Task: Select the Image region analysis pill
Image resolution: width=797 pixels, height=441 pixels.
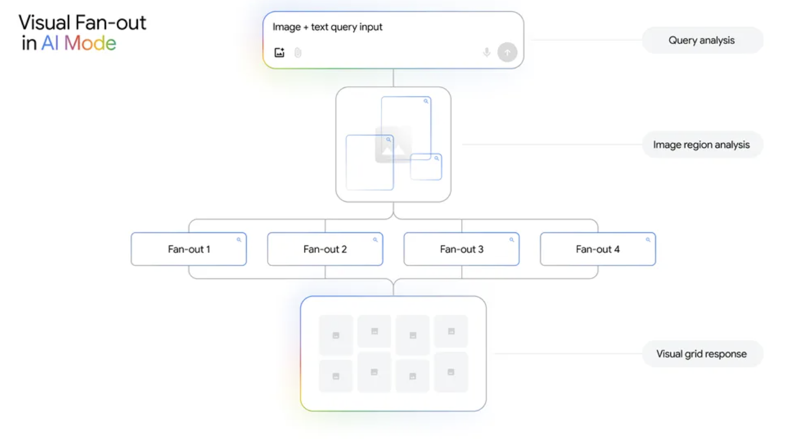Action: (x=702, y=145)
